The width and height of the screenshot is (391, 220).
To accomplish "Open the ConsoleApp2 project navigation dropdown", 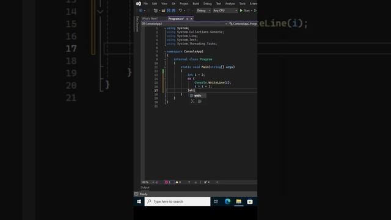I will click(x=185, y=24).
